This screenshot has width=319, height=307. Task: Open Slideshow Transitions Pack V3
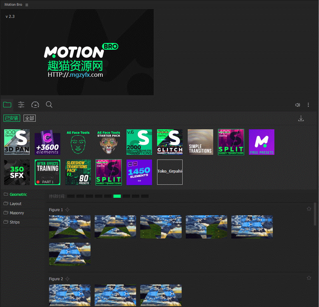(78, 172)
